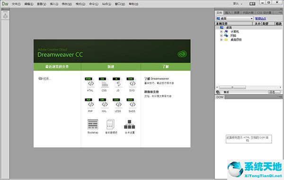
Task: Switch to the 文件 panel tab
Action: click(219, 13)
